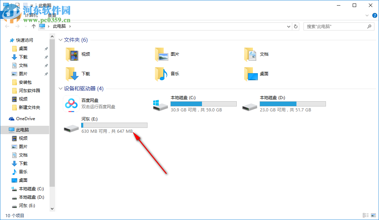Open the 文件 menu tab

click(11, 15)
